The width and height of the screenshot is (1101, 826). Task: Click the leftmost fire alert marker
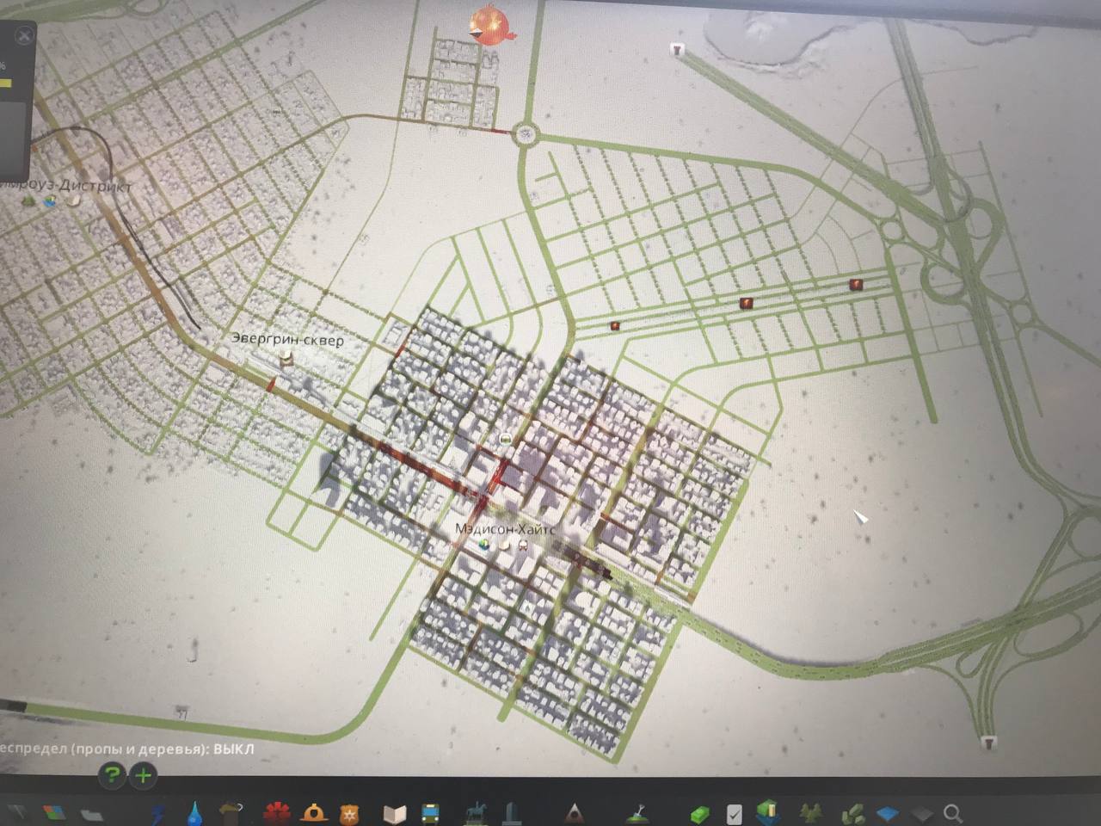click(615, 326)
